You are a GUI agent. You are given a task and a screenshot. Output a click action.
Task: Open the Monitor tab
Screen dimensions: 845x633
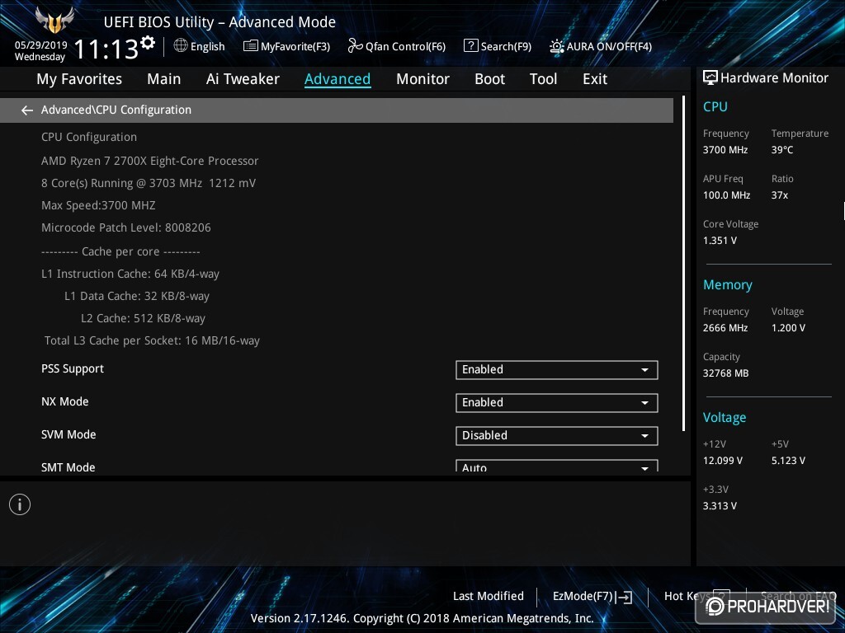click(422, 79)
